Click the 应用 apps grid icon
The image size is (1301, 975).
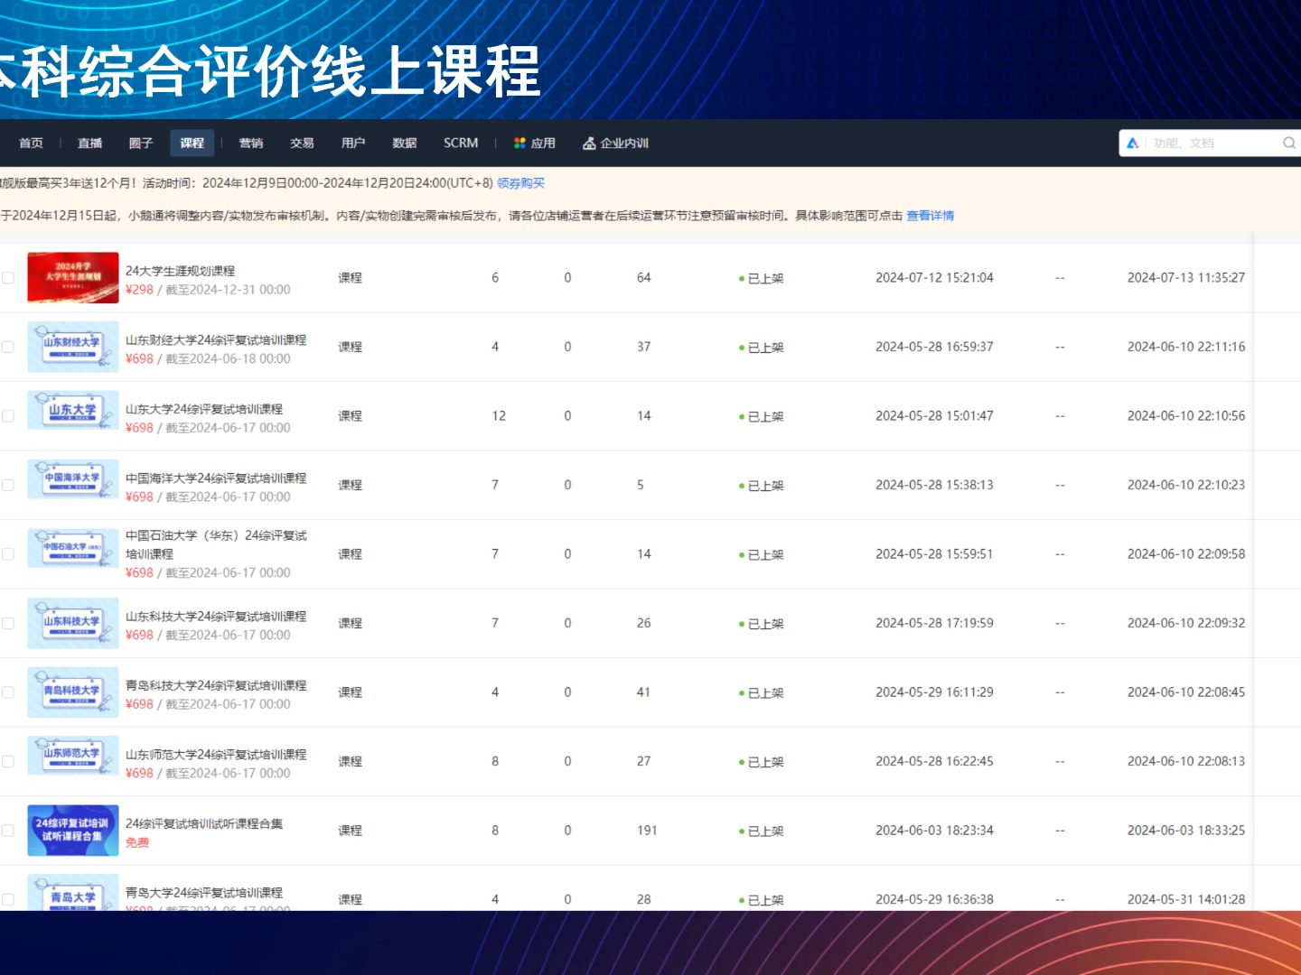pyautogui.click(x=519, y=143)
